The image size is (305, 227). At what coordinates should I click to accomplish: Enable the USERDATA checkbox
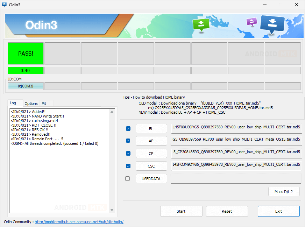pos(128,178)
